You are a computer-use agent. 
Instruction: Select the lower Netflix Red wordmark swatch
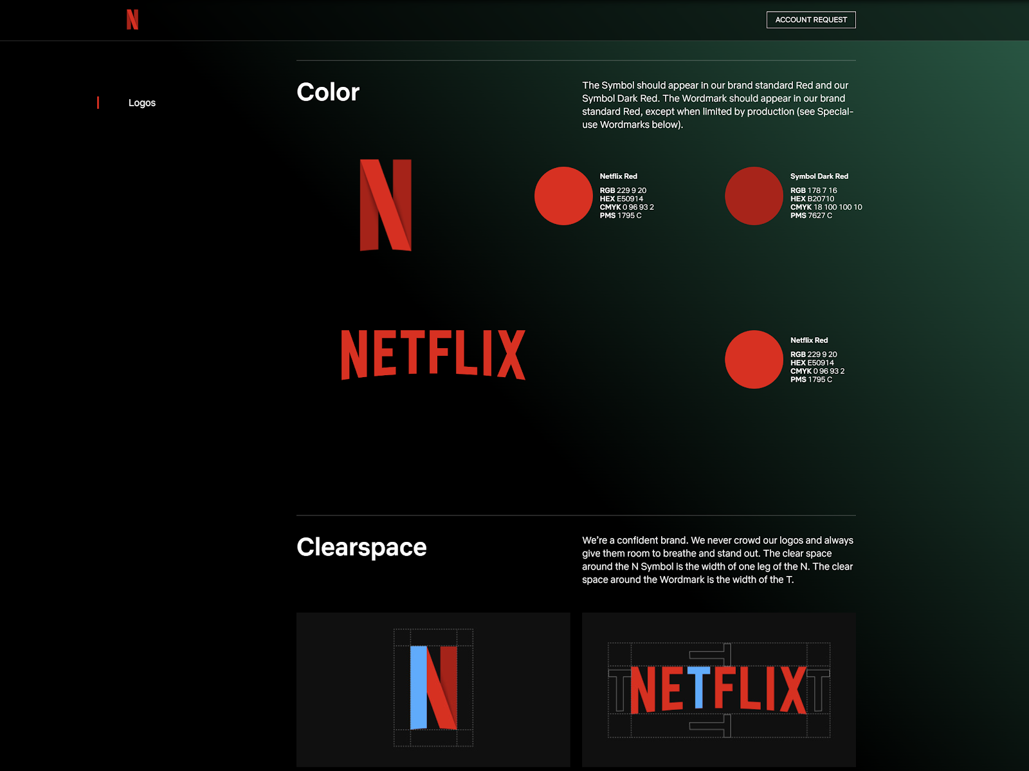point(754,360)
